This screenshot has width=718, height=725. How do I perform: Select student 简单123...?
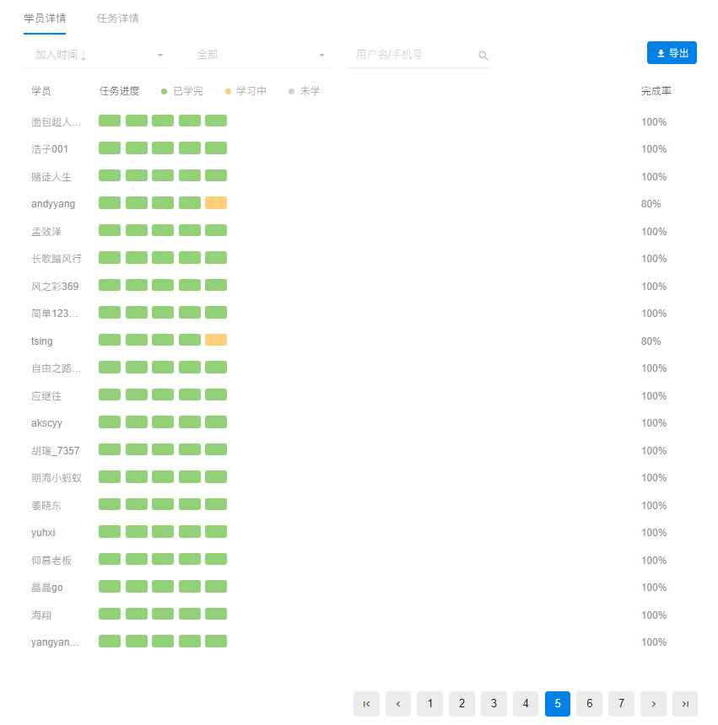pyautogui.click(x=55, y=314)
